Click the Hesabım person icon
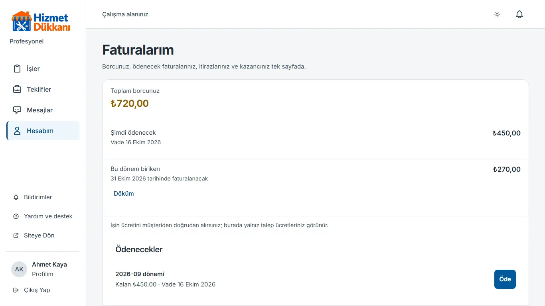This screenshot has width=545, height=306. (x=17, y=131)
